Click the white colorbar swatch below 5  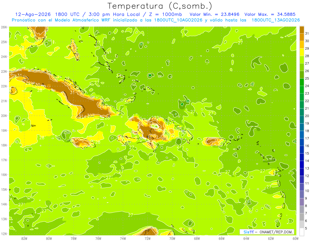(302, 232)
